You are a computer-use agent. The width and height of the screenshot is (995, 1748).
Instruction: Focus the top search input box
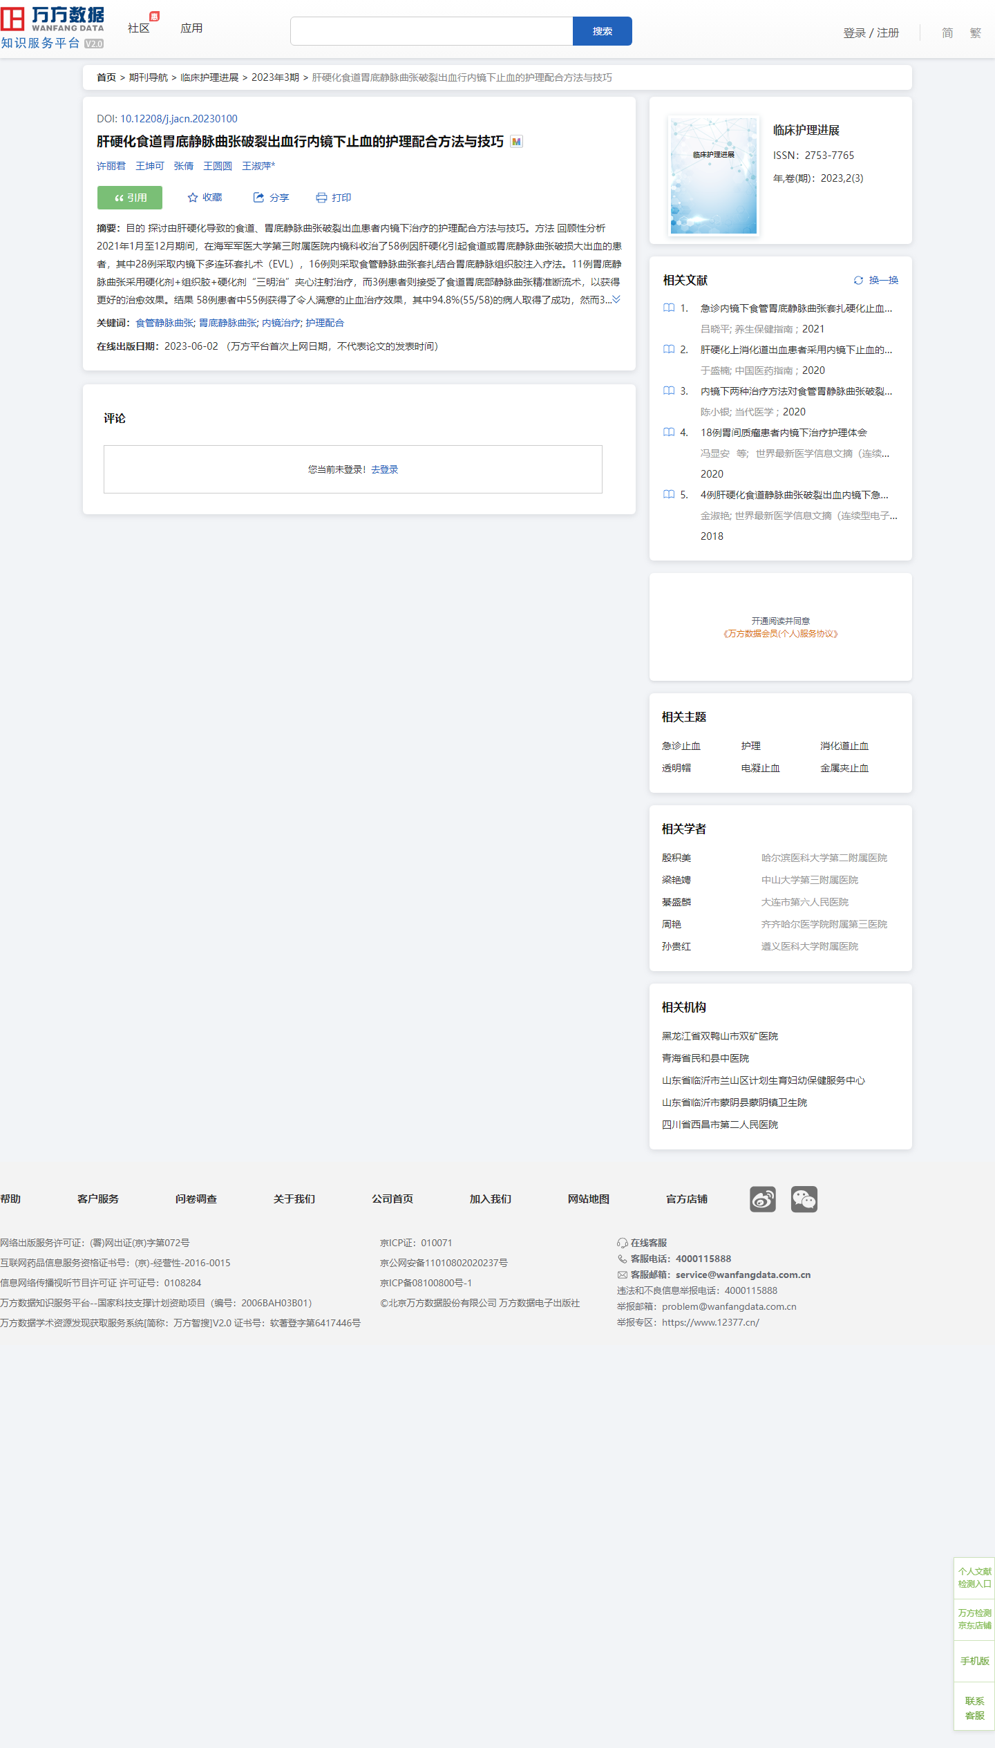tap(431, 31)
